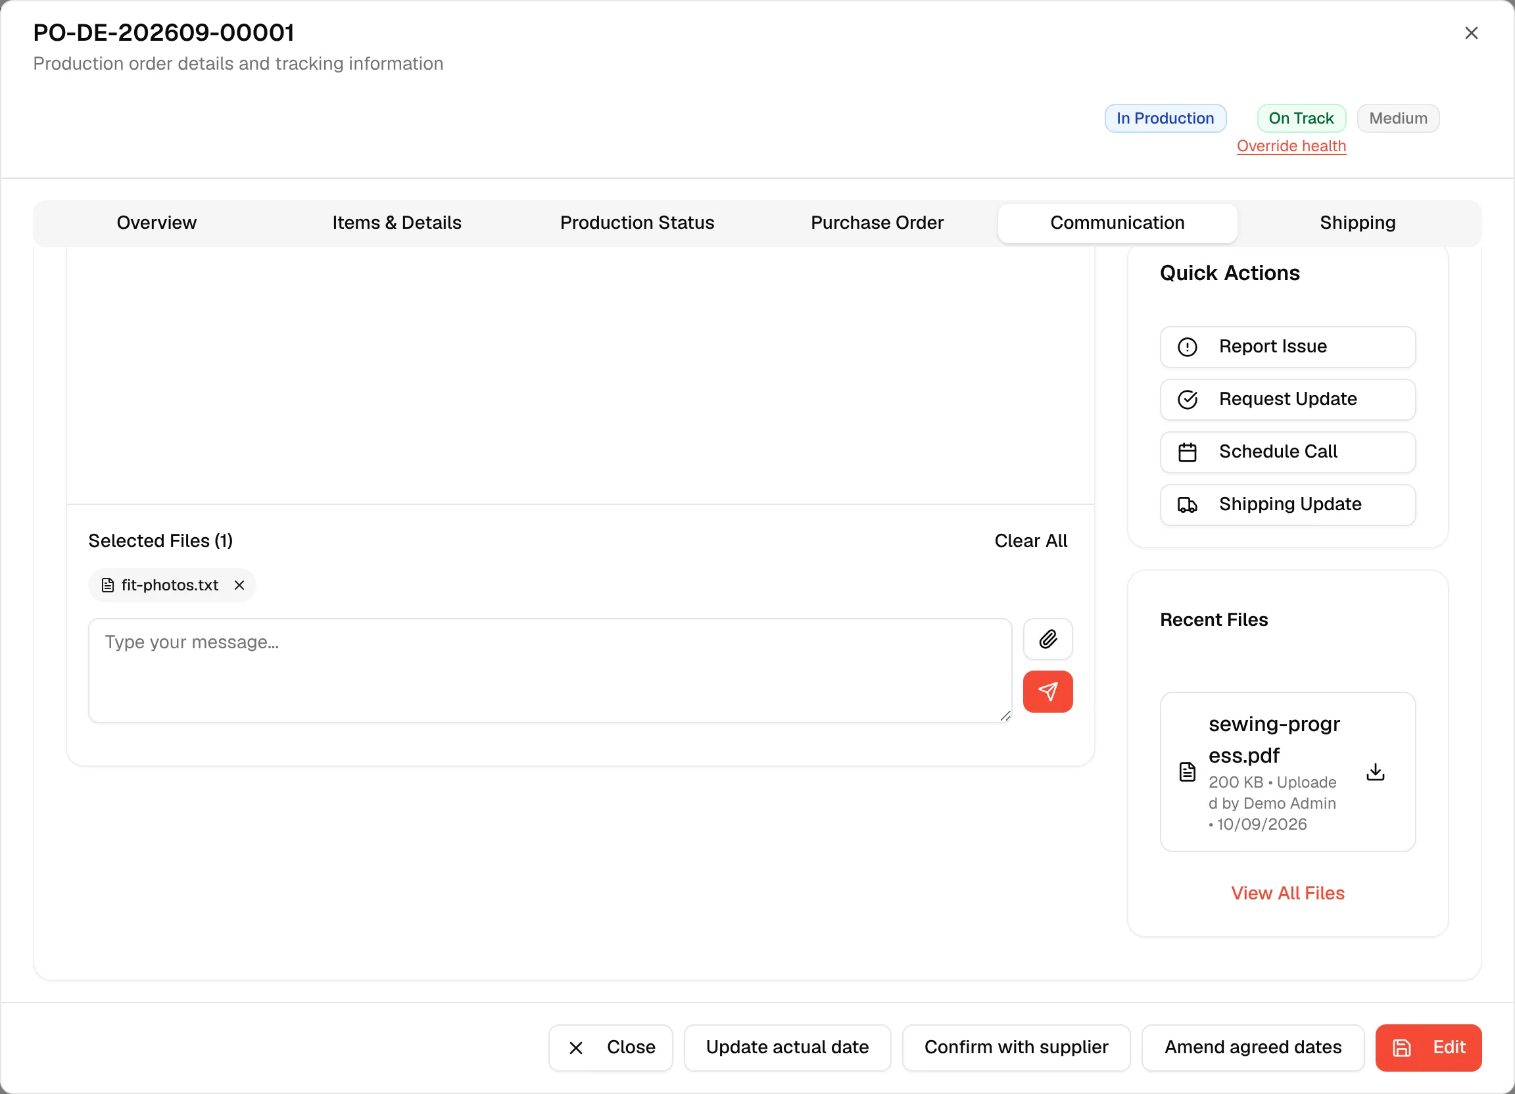Click the Report Issue quick action
The height and width of the screenshot is (1094, 1515).
point(1287,346)
